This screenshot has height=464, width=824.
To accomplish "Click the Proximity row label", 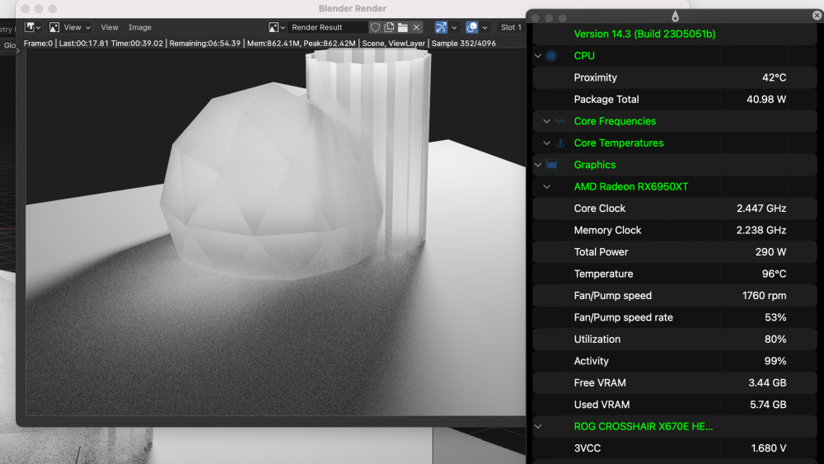I will click(x=596, y=77).
